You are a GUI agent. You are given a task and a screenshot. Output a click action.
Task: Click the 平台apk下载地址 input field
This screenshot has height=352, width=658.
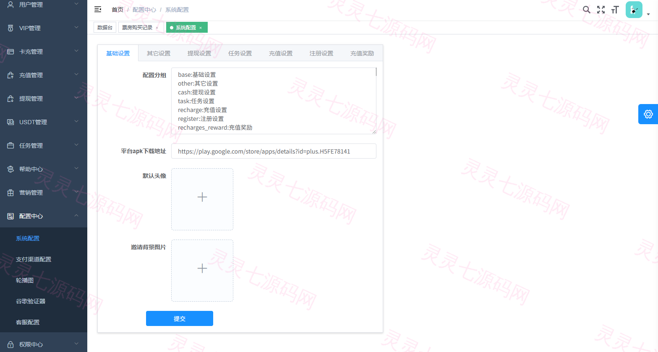(274, 151)
